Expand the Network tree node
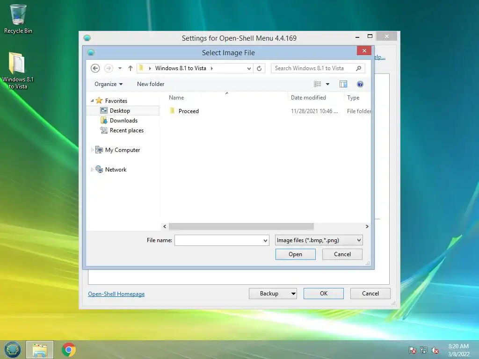Image resolution: width=479 pixels, height=359 pixels. coord(92,169)
